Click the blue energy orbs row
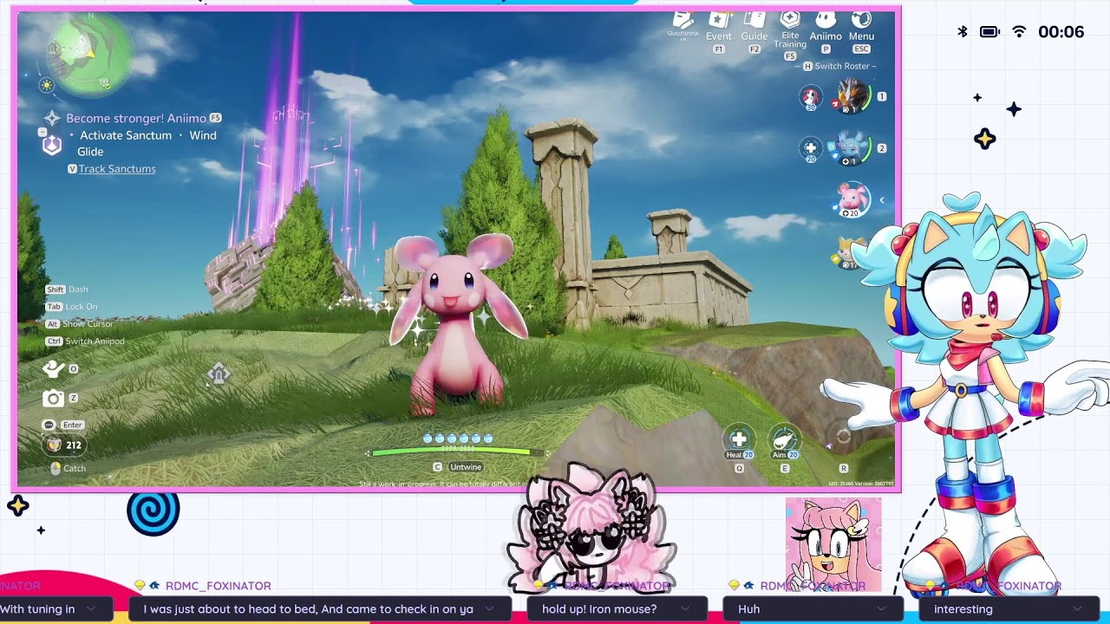The image size is (1110, 624). pos(458,439)
